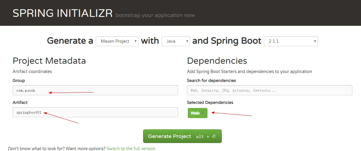Screen dimensions: 361x151
Task: Remove the Web dependency with its X icon
Action: [x=203, y=113]
